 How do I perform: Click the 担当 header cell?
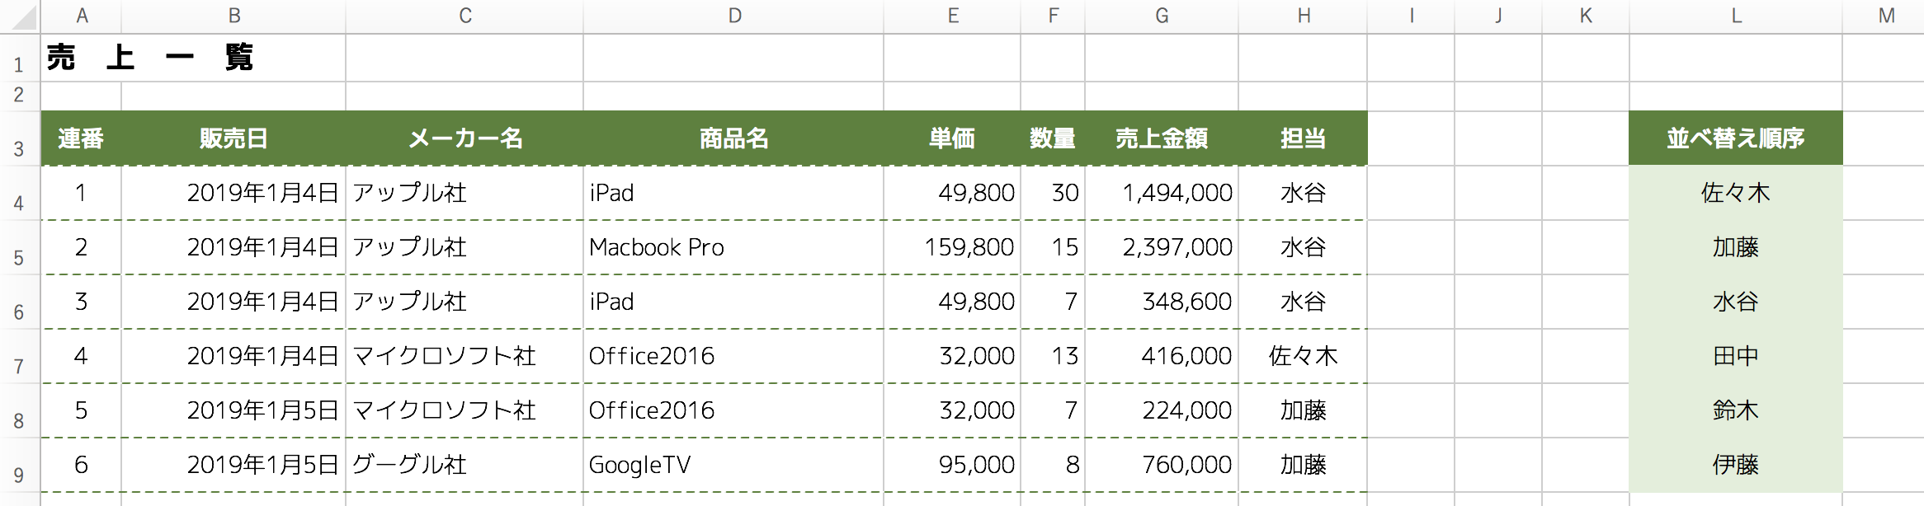click(1303, 138)
